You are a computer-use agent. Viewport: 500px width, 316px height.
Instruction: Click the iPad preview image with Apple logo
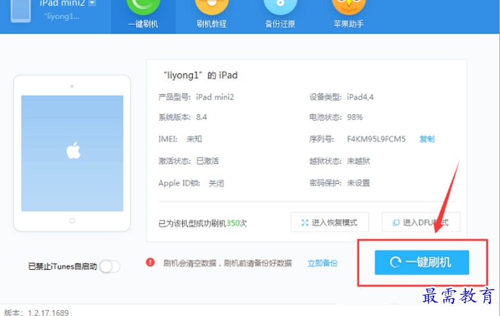(x=72, y=153)
